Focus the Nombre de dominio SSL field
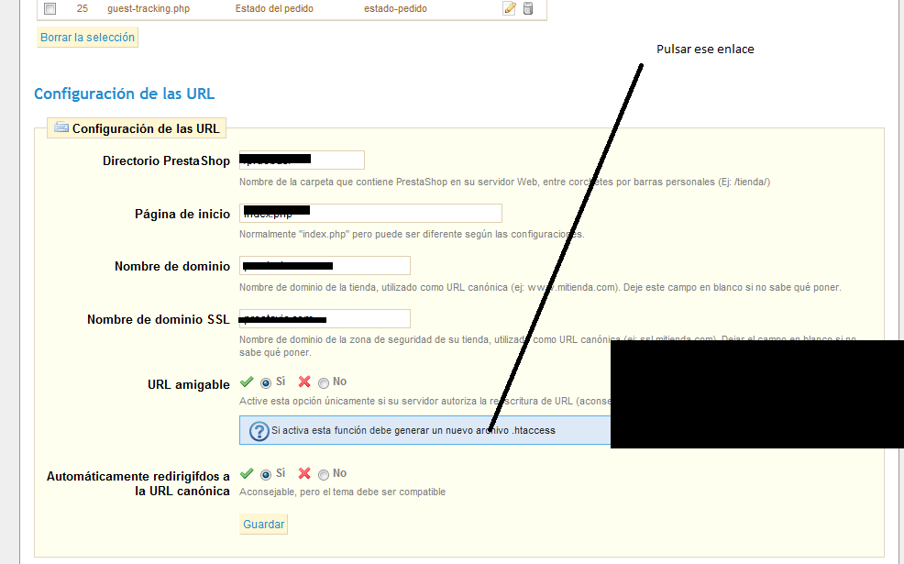 point(325,319)
